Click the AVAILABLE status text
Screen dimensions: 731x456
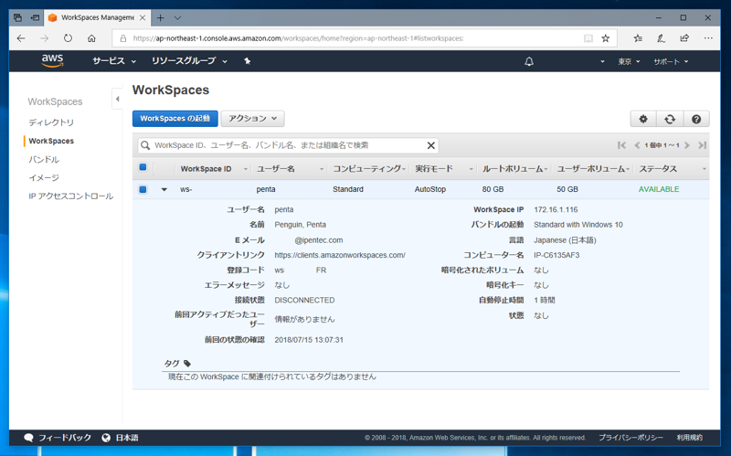tap(659, 189)
